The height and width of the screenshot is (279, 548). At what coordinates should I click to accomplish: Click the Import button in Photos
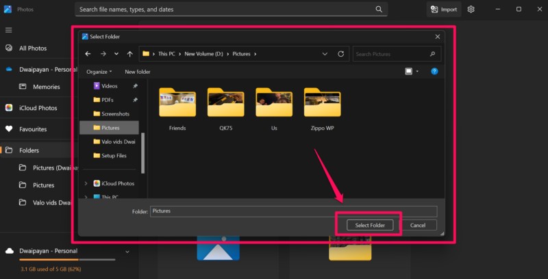[444, 9]
